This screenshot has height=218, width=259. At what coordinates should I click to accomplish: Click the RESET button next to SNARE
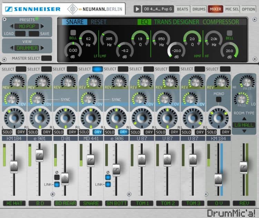[98, 22]
